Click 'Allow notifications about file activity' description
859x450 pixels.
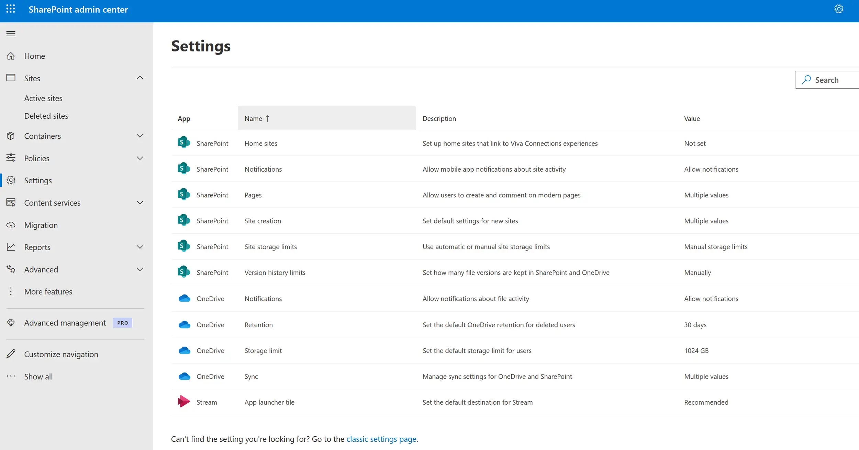(x=476, y=299)
